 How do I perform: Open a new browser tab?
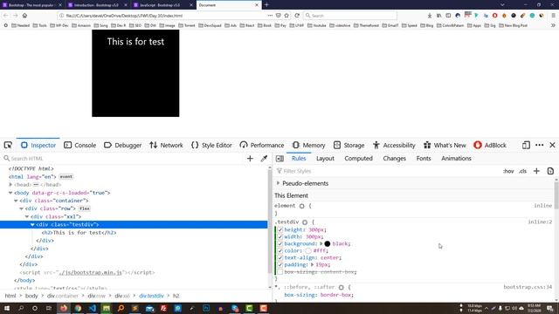pyautogui.click(x=266, y=5)
